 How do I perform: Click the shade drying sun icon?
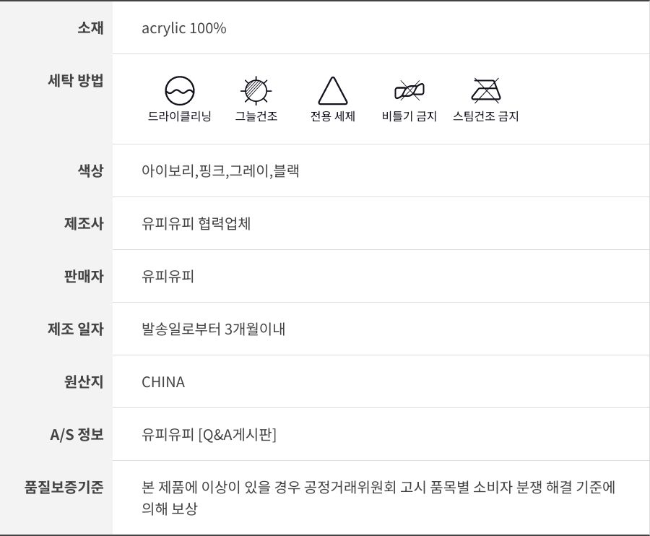256,91
